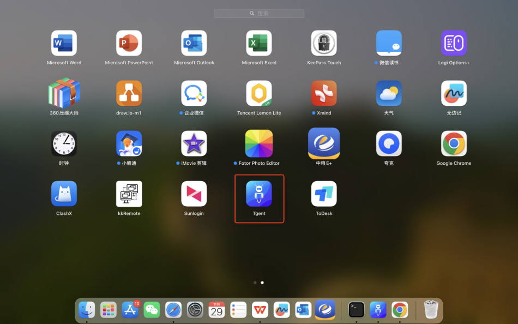Click Chrome icon in the Dock

coord(400,310)
